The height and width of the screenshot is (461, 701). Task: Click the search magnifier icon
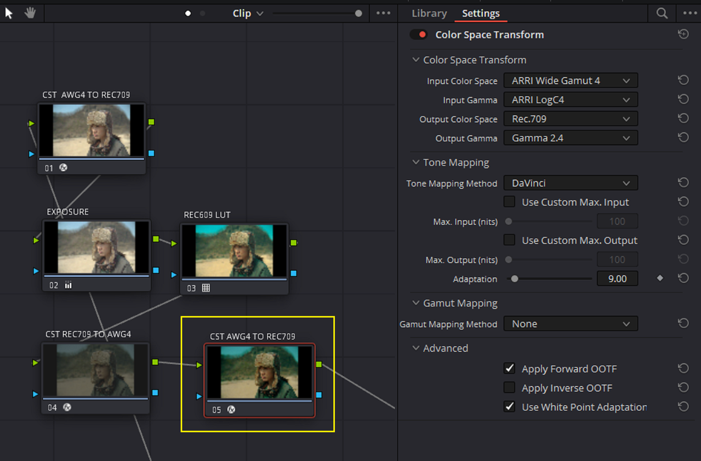coord(662,13)
